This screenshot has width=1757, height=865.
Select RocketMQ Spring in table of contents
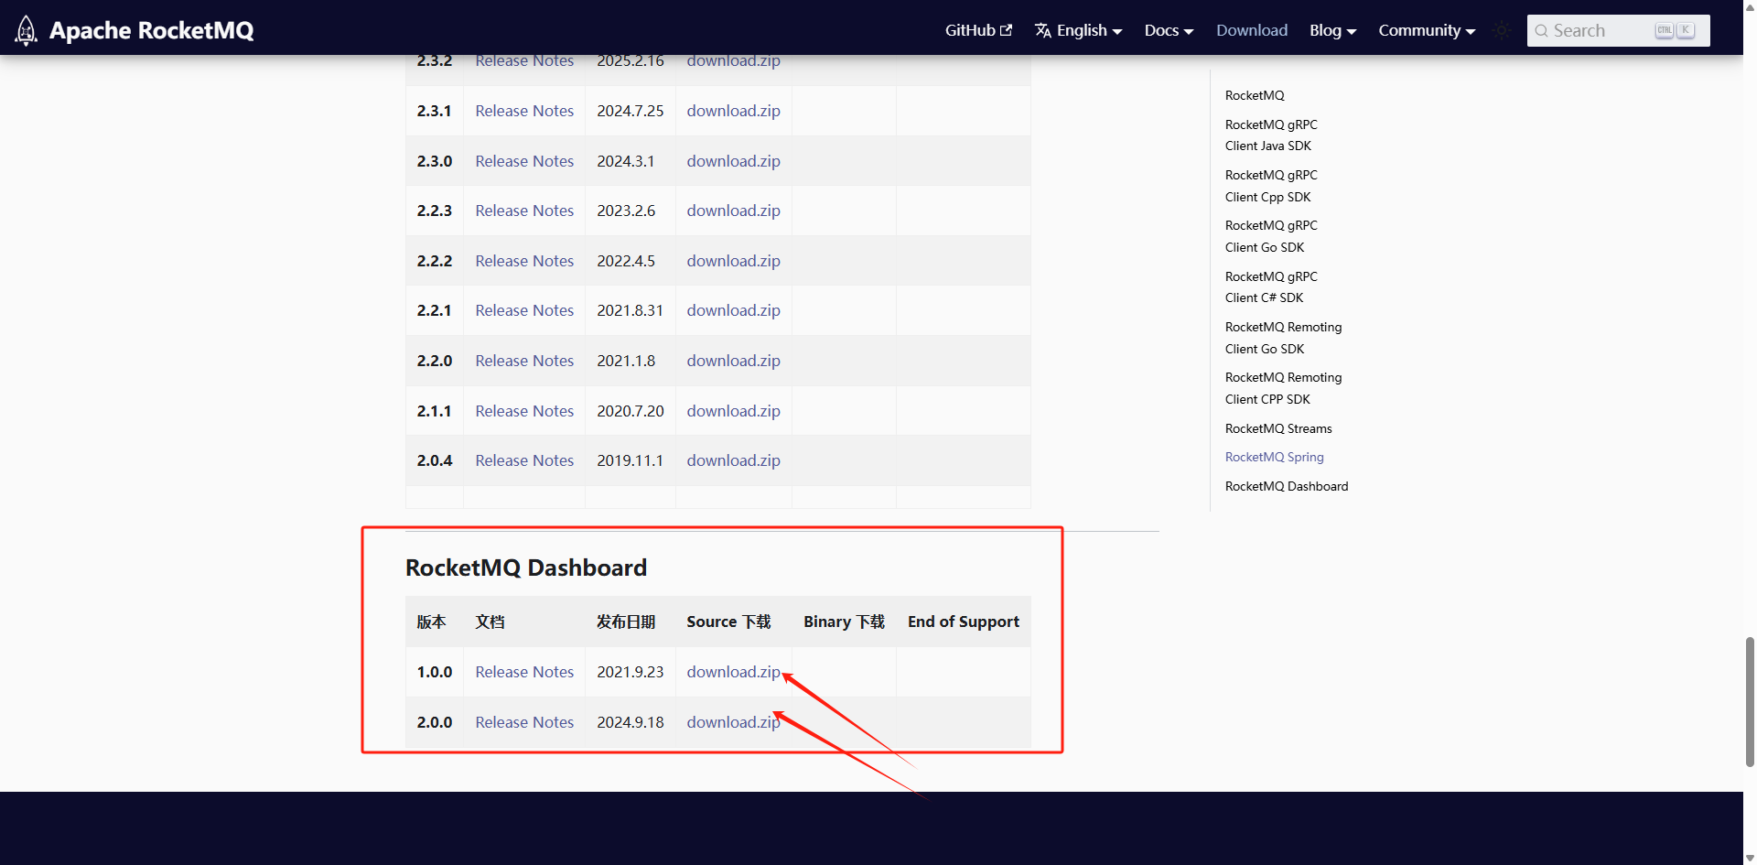(x=1274, y=457)
